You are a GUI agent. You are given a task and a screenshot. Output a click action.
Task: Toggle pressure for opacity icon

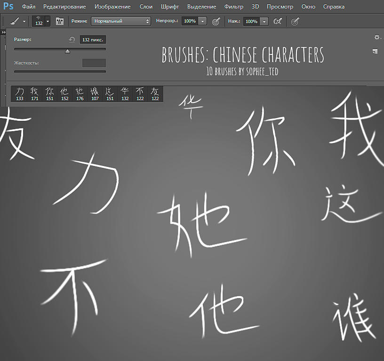(x=216, y=21)
